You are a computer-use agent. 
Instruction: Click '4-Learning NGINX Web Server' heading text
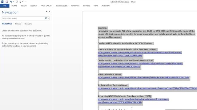pos(124,96)
